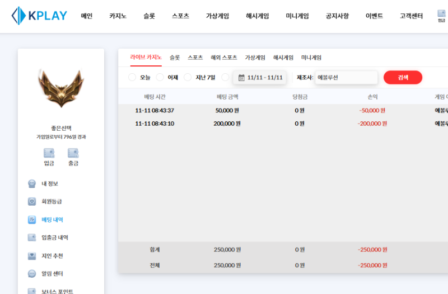The height and width of the screenshot is (294, 448).
Task: Switch to the 해외 스포츠 tab
Action: pos(223,58)
